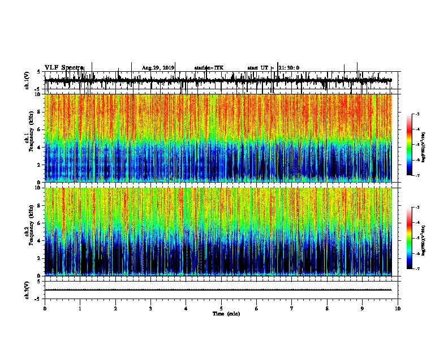Click the ch.1 spectrogram color bar
The image size is (448, 346).
[409, 144]
